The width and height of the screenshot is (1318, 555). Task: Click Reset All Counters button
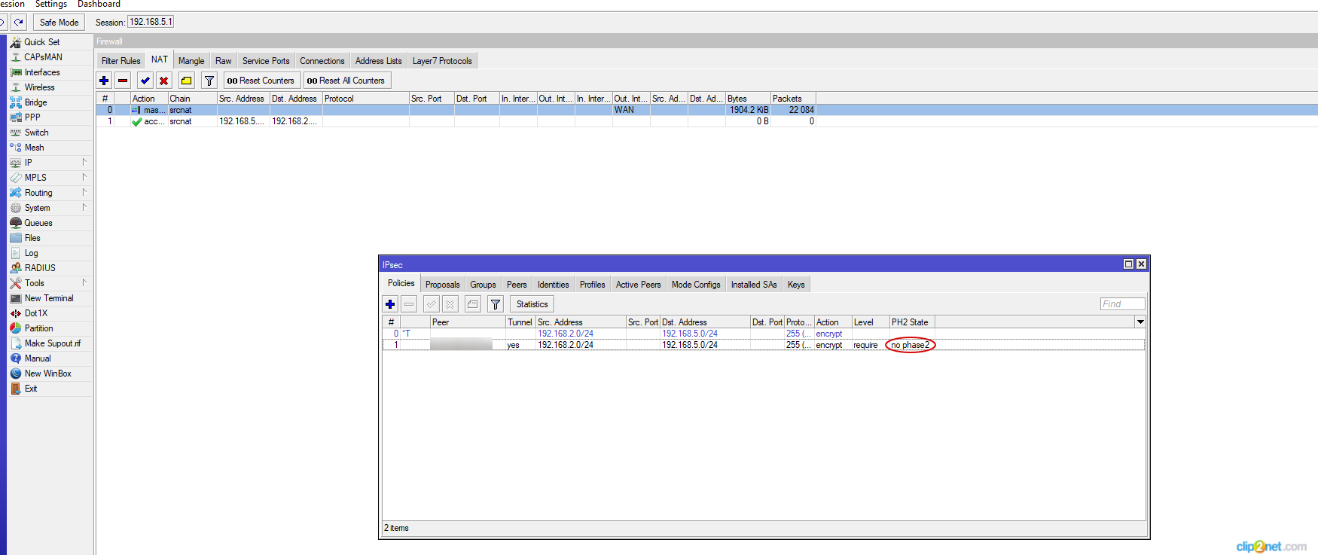click(346, 81)
